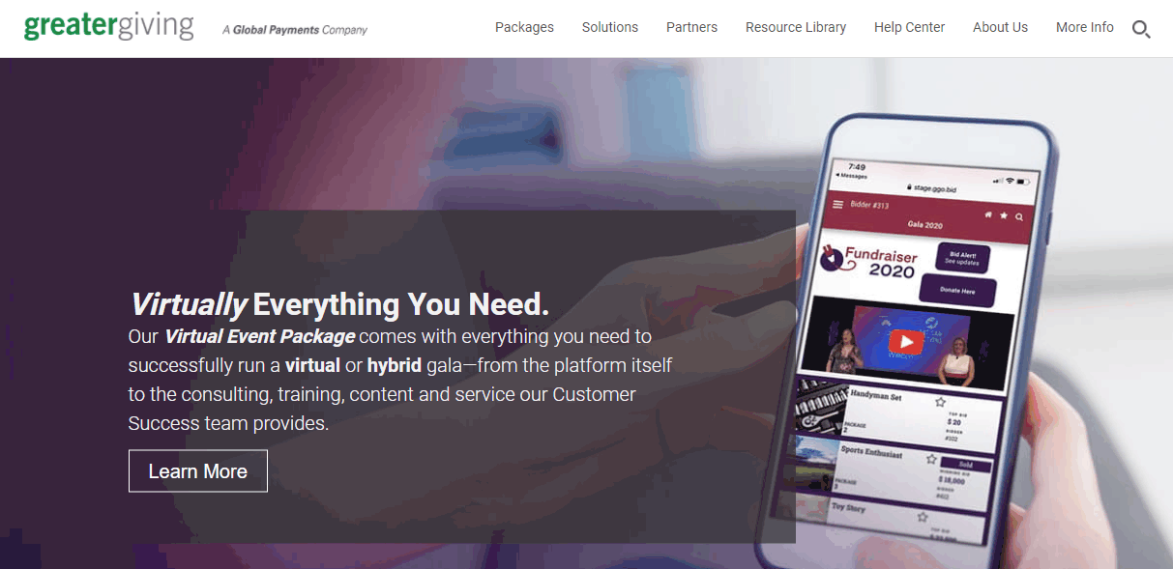Play the video on the phone screen

[x=906, y=342]
